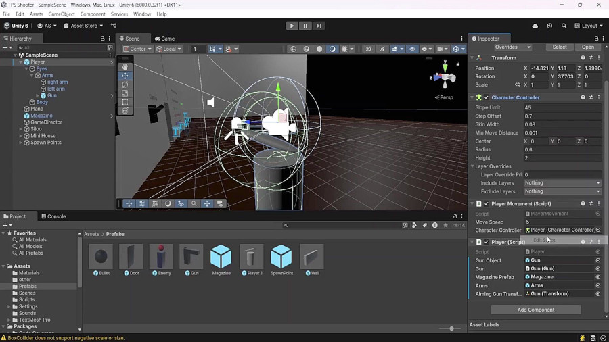Switch to the Game tab
Image resolution: width=609 pixels, height=342 pixels.
pyautogui.click(x=164, y=39)
